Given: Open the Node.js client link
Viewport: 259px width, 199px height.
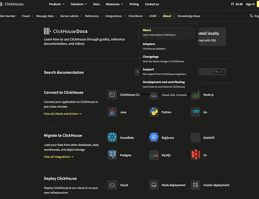Looking at the screenshot, I should tap(208, 95).
